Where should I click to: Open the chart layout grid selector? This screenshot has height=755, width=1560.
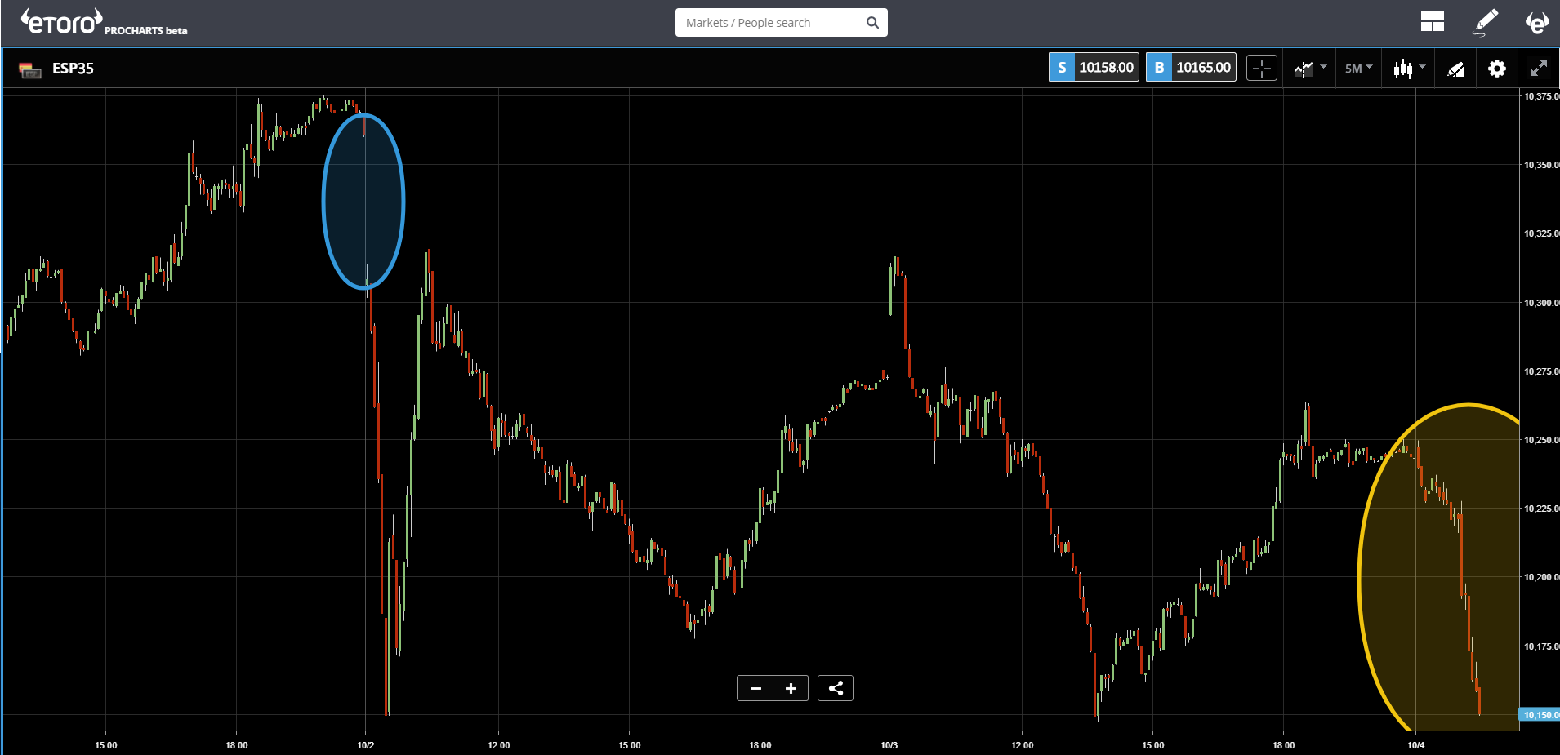(x=1432, y=22)
